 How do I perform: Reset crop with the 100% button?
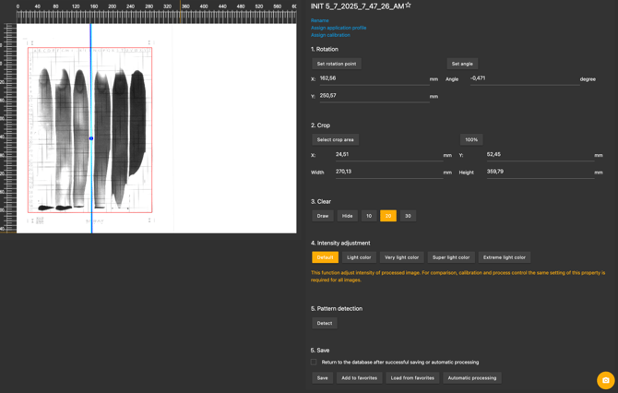470,139
